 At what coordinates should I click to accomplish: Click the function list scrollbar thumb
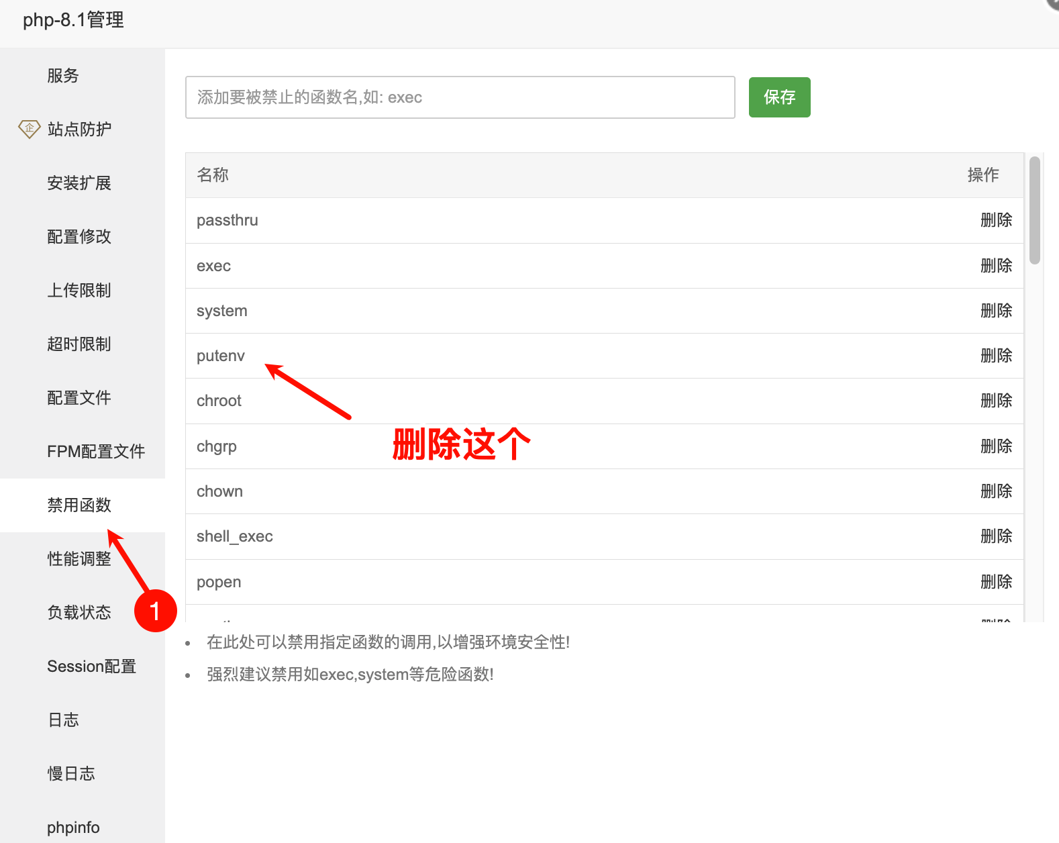[1035, 210]
